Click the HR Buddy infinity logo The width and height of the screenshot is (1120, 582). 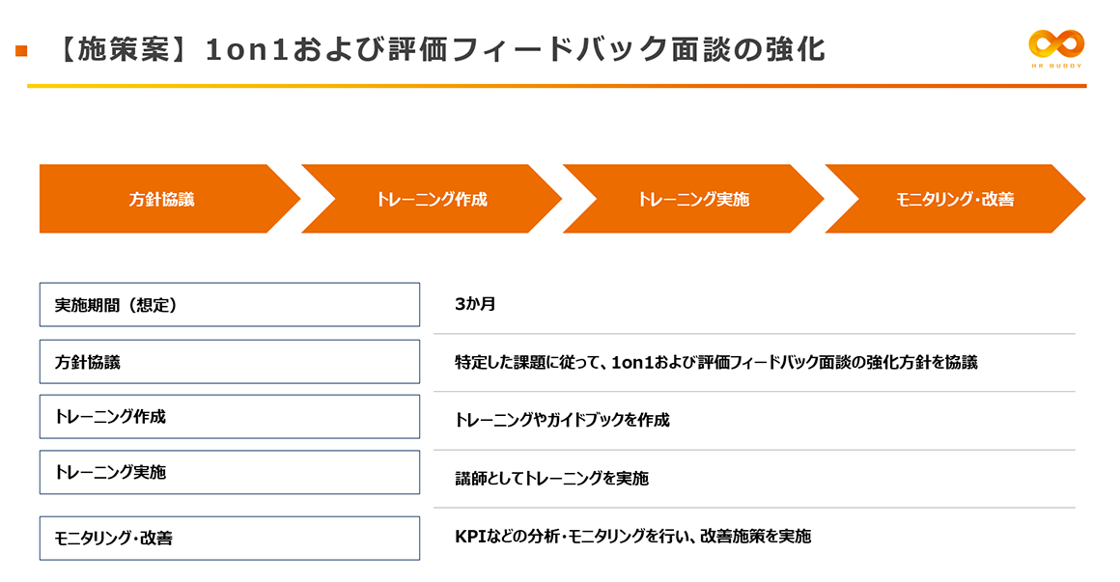[x=1056, y=42]
